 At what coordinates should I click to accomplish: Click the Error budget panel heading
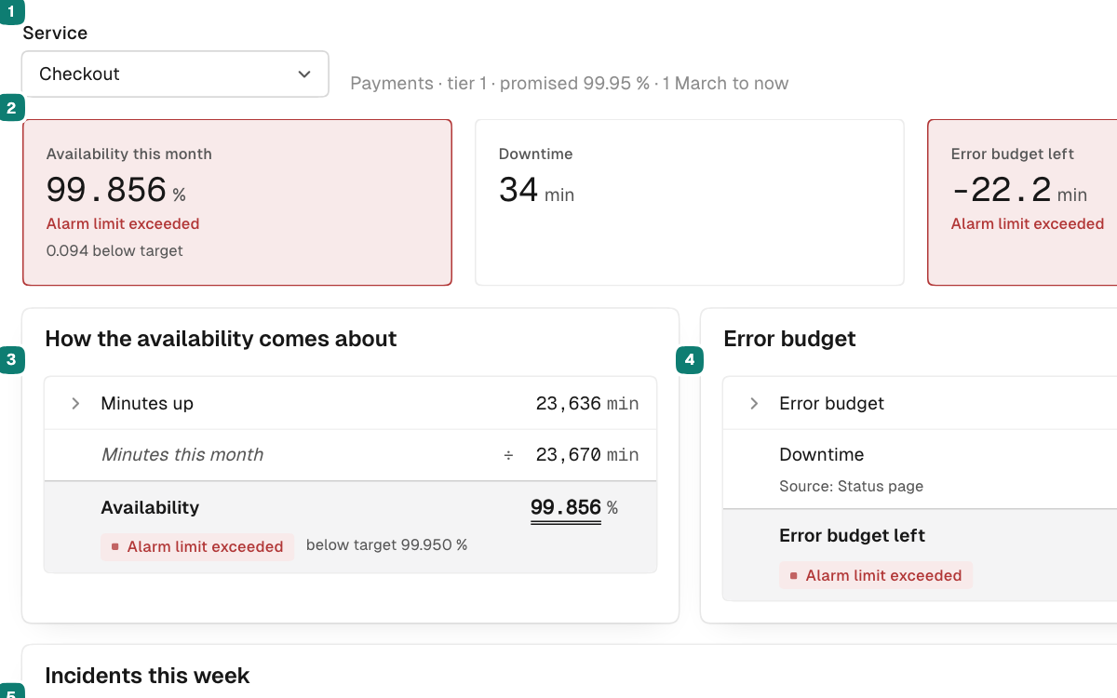coord(789,339)
